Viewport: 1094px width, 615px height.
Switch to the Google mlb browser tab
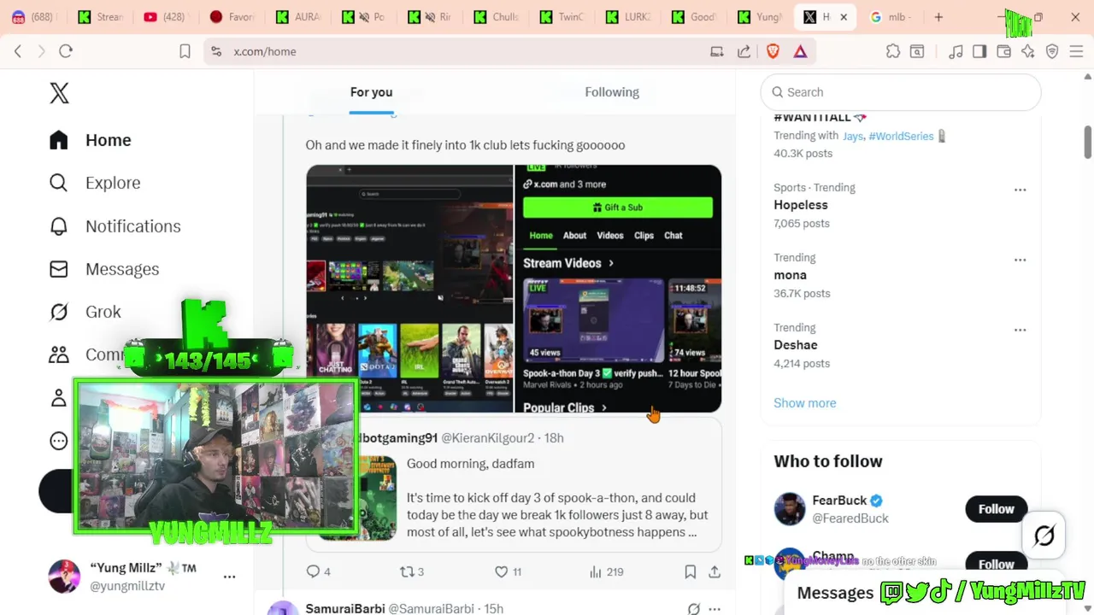(x=891, y=17)
